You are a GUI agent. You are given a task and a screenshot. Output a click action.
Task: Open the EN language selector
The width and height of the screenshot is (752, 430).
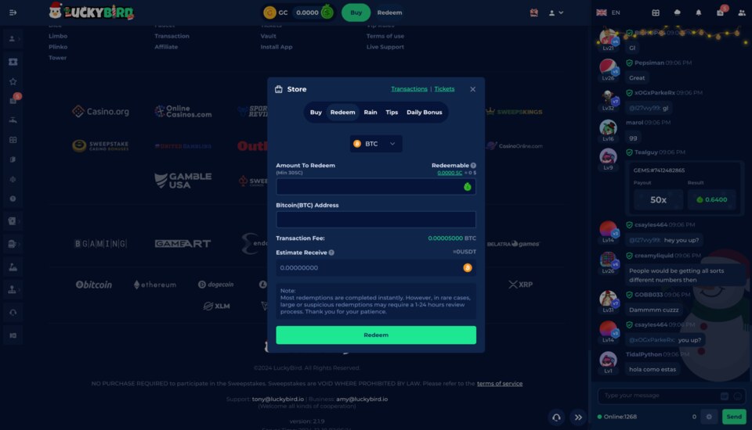pos(608,13)
